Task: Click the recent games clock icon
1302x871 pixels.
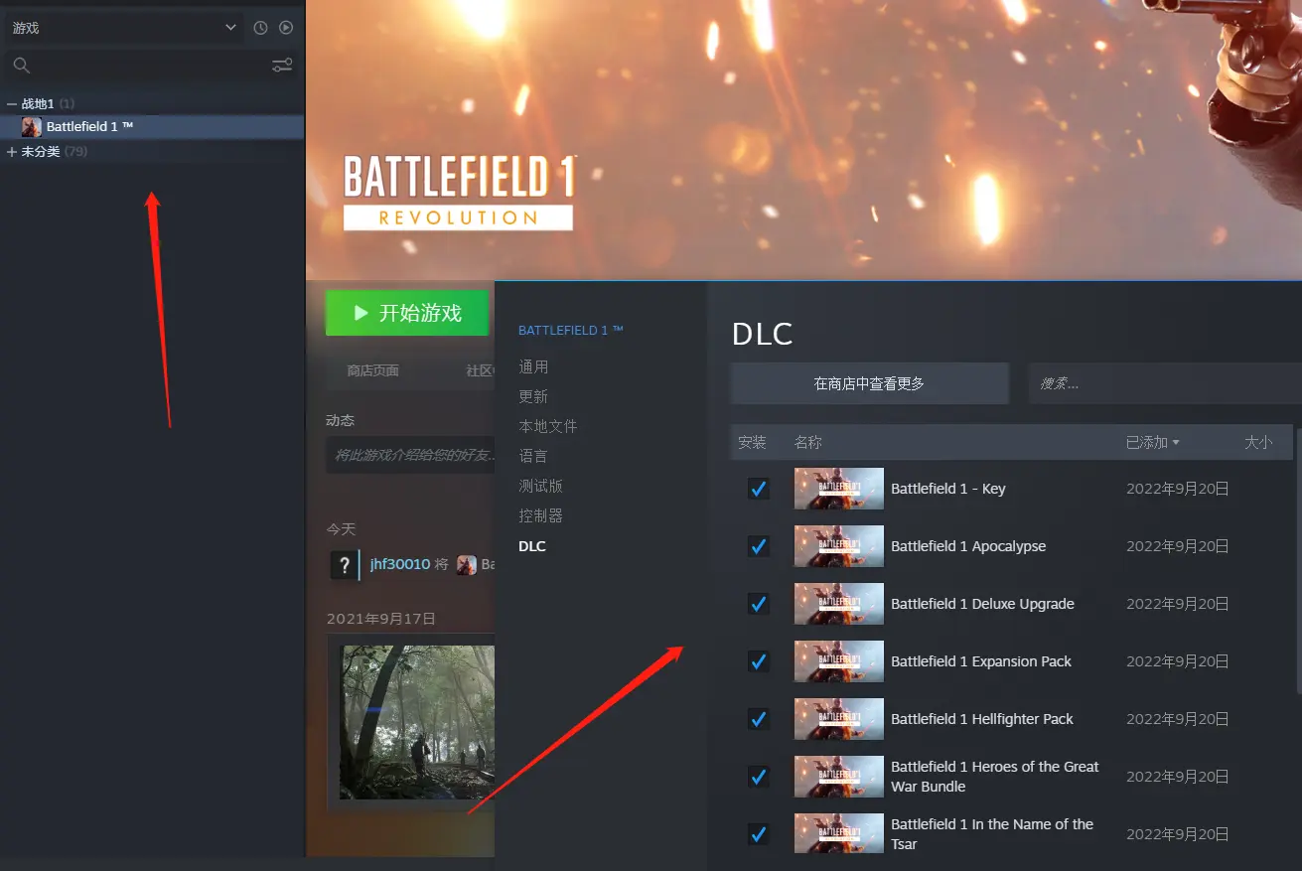Action: [260, 28]
